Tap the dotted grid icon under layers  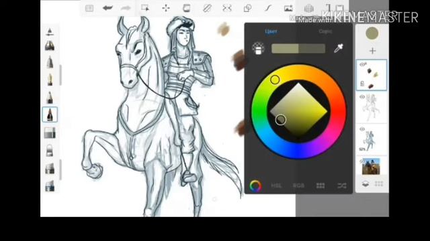pos(379,183)
